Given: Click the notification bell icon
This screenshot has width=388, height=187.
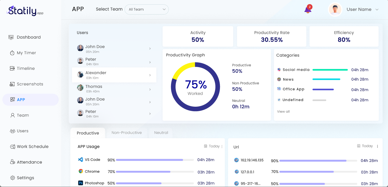Looking at the screenshot, I should point(307,9).
